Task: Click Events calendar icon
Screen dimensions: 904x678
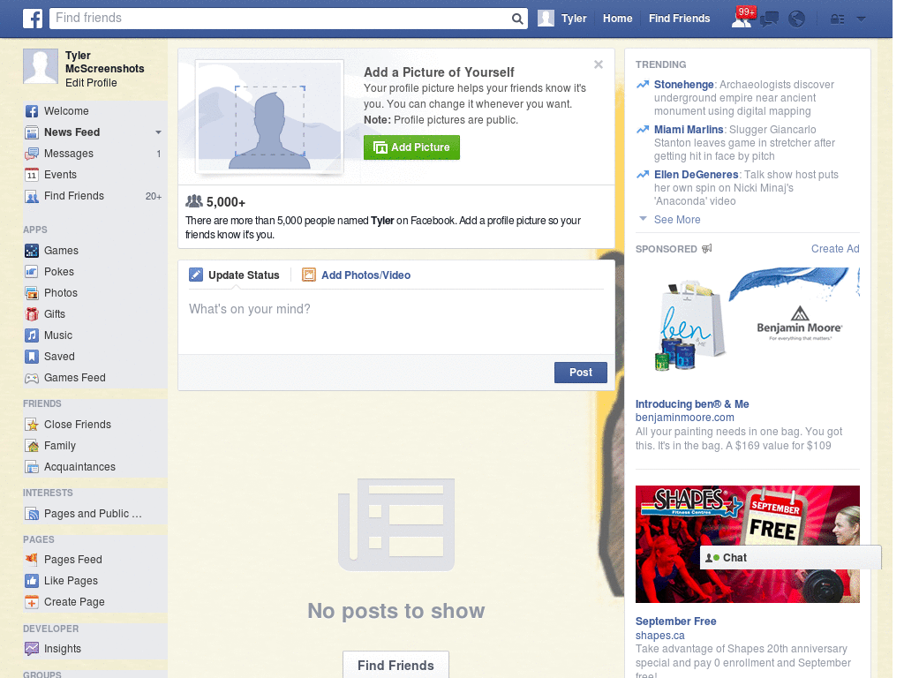Action: tap(32, 175)
